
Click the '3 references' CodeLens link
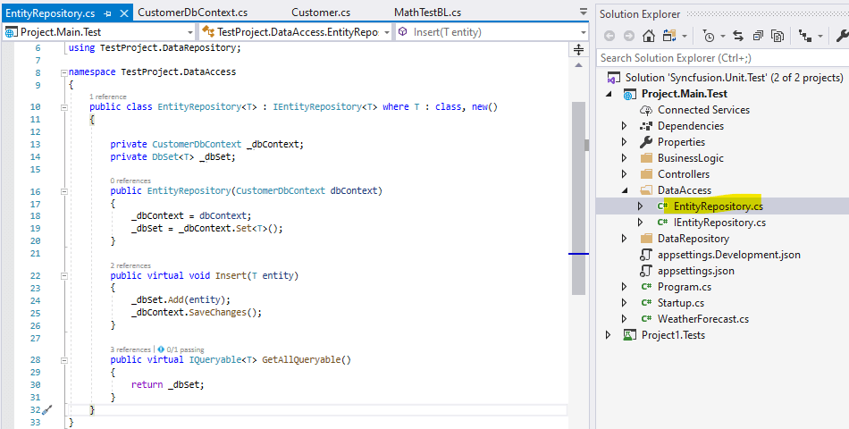pos(130,349)
